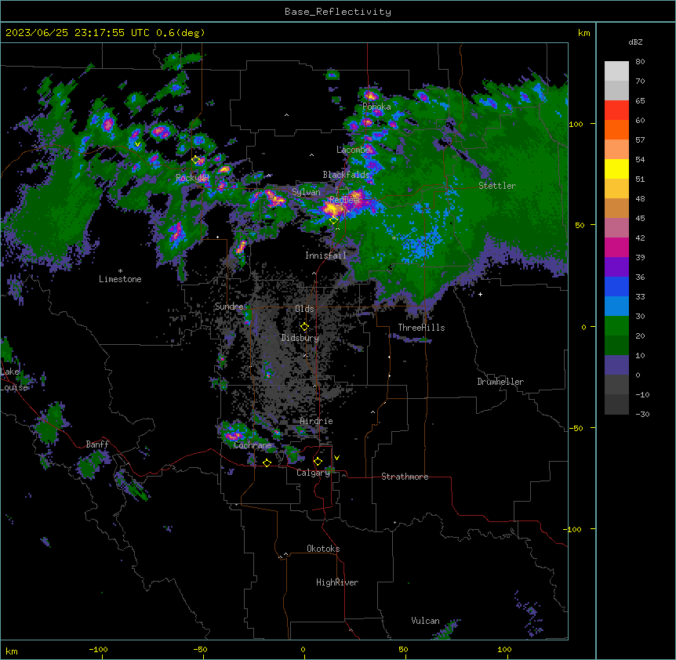Viewport: 676px width, 660px height.
Task: Click the HighRiver label
Action: tap(337, 582)
